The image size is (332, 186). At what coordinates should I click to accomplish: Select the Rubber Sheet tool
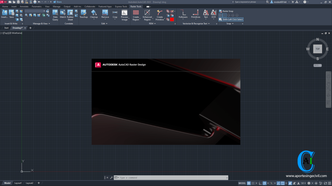[x=70, y=15]
